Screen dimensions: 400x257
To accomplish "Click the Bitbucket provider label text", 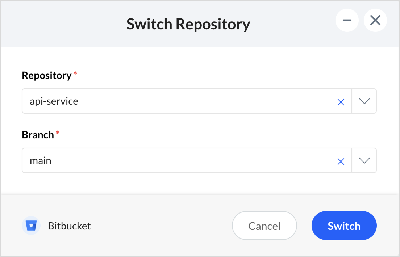I will [x=69, y=226].
